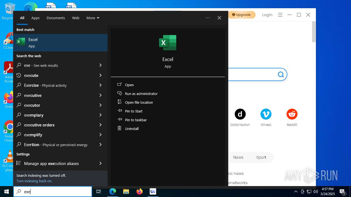Open the UK app in taskbar
The image size is (351, 197).
pyautogui.click(x=153, y=192)
